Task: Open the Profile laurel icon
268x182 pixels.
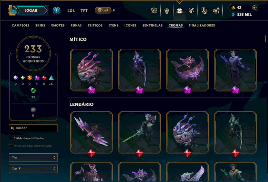Action: pos(167,11)
